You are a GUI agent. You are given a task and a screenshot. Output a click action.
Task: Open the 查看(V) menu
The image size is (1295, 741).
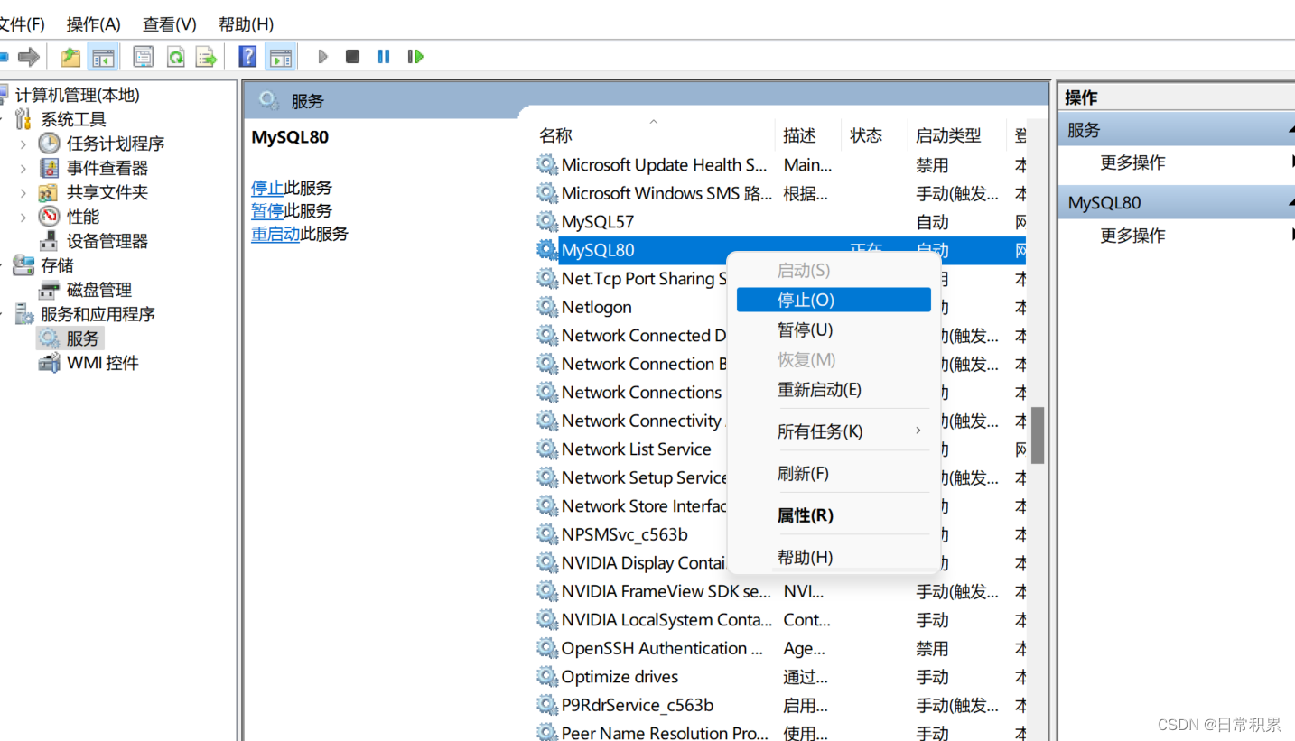pyautogui.click(x=170, y=24)
